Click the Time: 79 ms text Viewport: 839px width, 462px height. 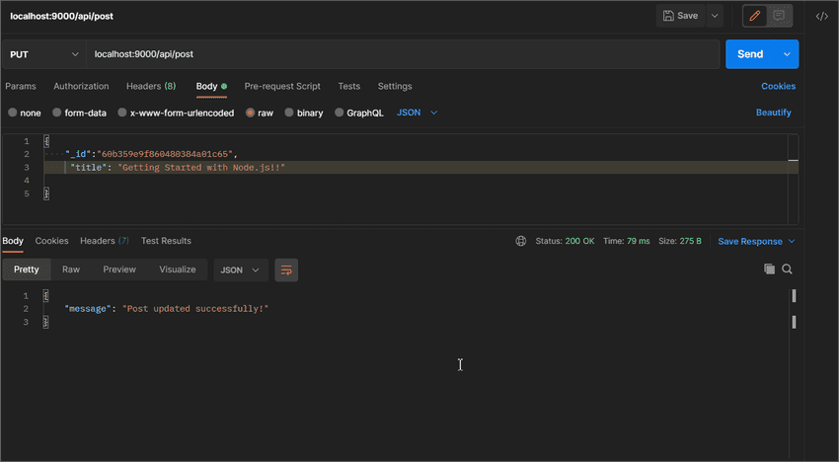(627, 242)
